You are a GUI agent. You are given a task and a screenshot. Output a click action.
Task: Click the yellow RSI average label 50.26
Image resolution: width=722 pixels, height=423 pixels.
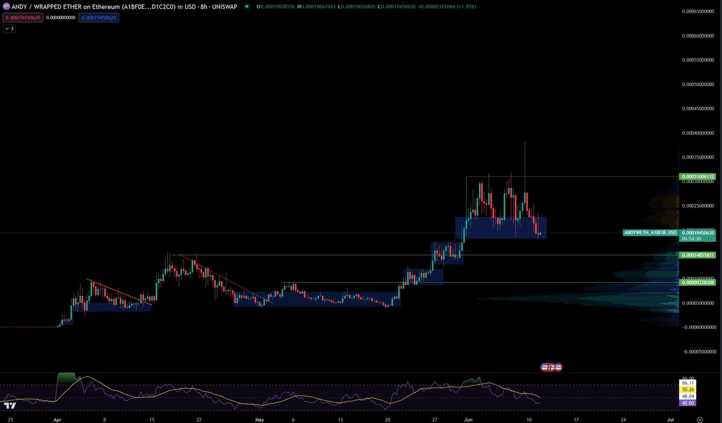(x=688, y=389)
